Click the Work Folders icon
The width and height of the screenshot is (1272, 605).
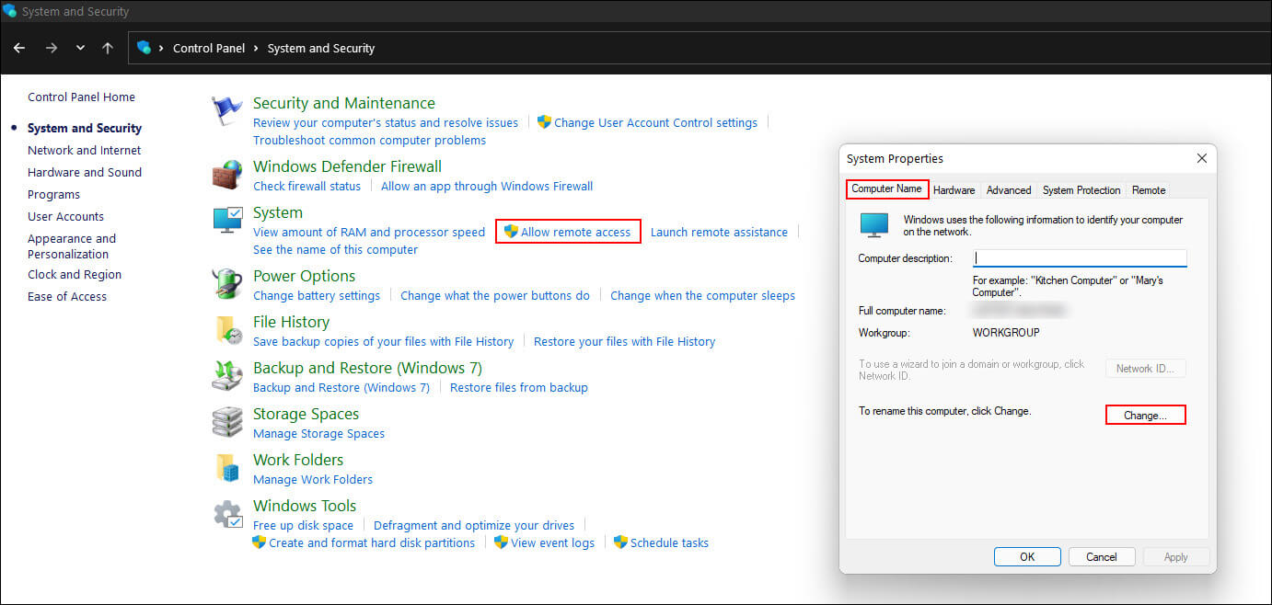pyautogui.click(x=227, y=468)
